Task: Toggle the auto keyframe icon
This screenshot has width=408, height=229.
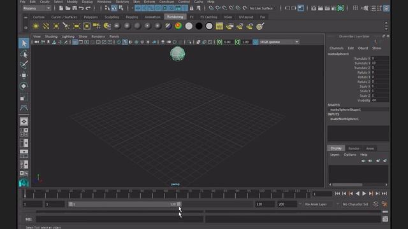Action: 375,204
